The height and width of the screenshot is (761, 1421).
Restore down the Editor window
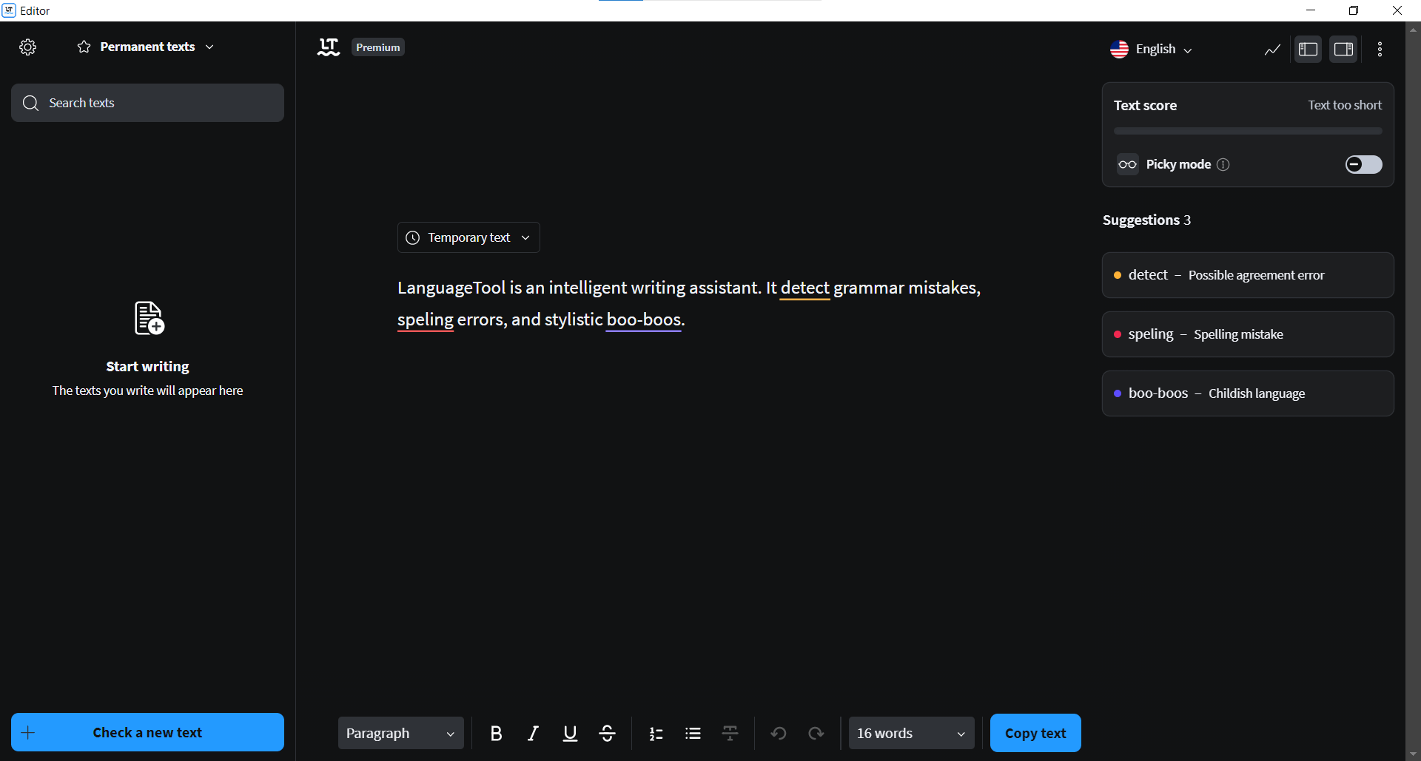[1354, 10]
